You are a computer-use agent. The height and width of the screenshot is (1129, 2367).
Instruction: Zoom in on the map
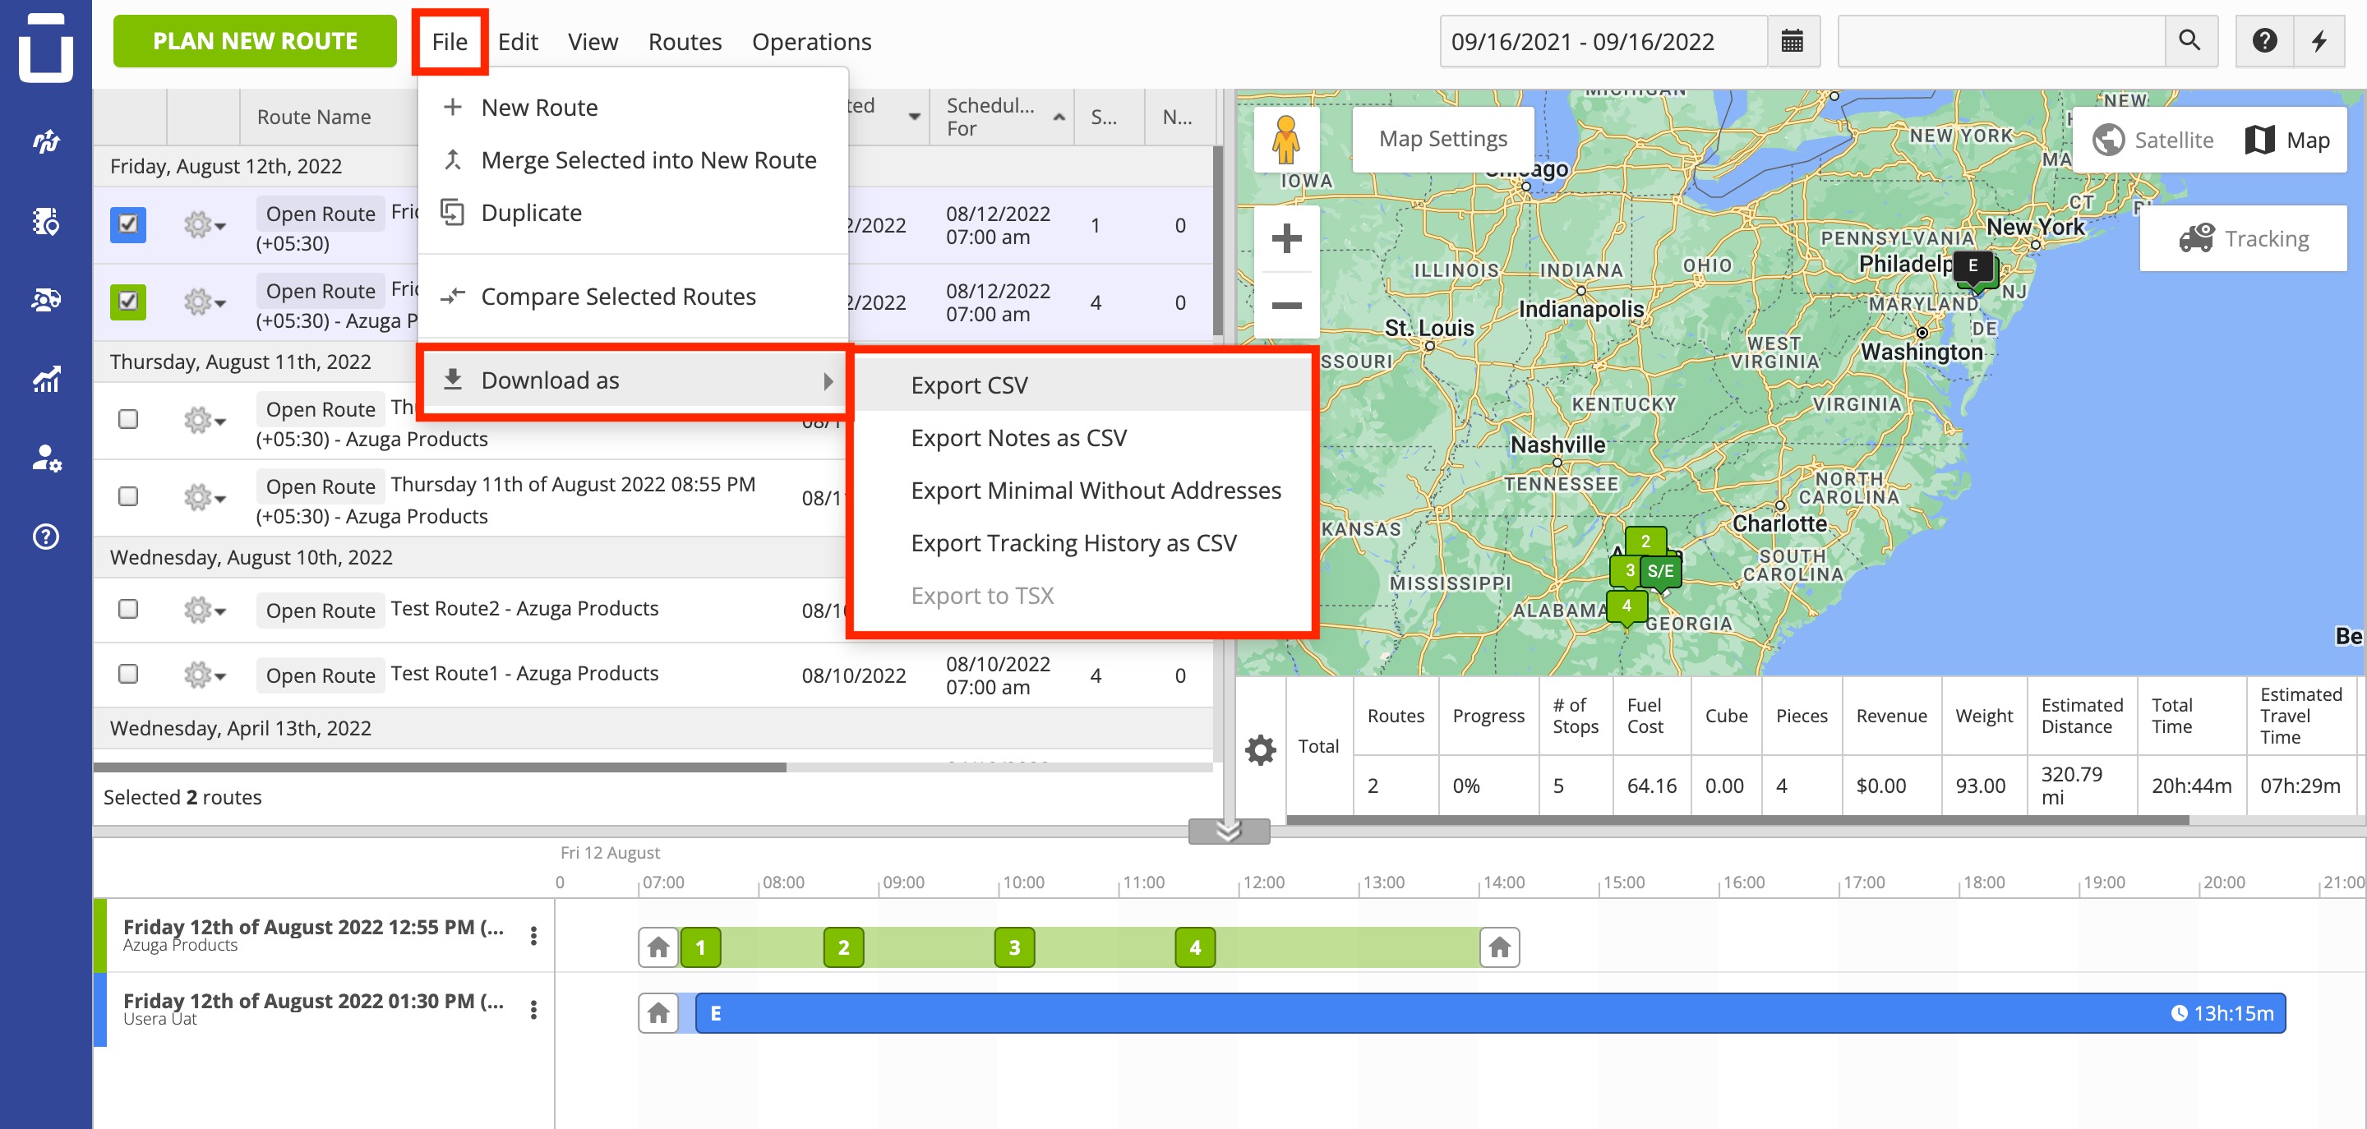[x=1286, y=239]
